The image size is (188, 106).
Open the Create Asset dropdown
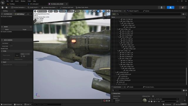pyautogui.click(x=33, y=7)
